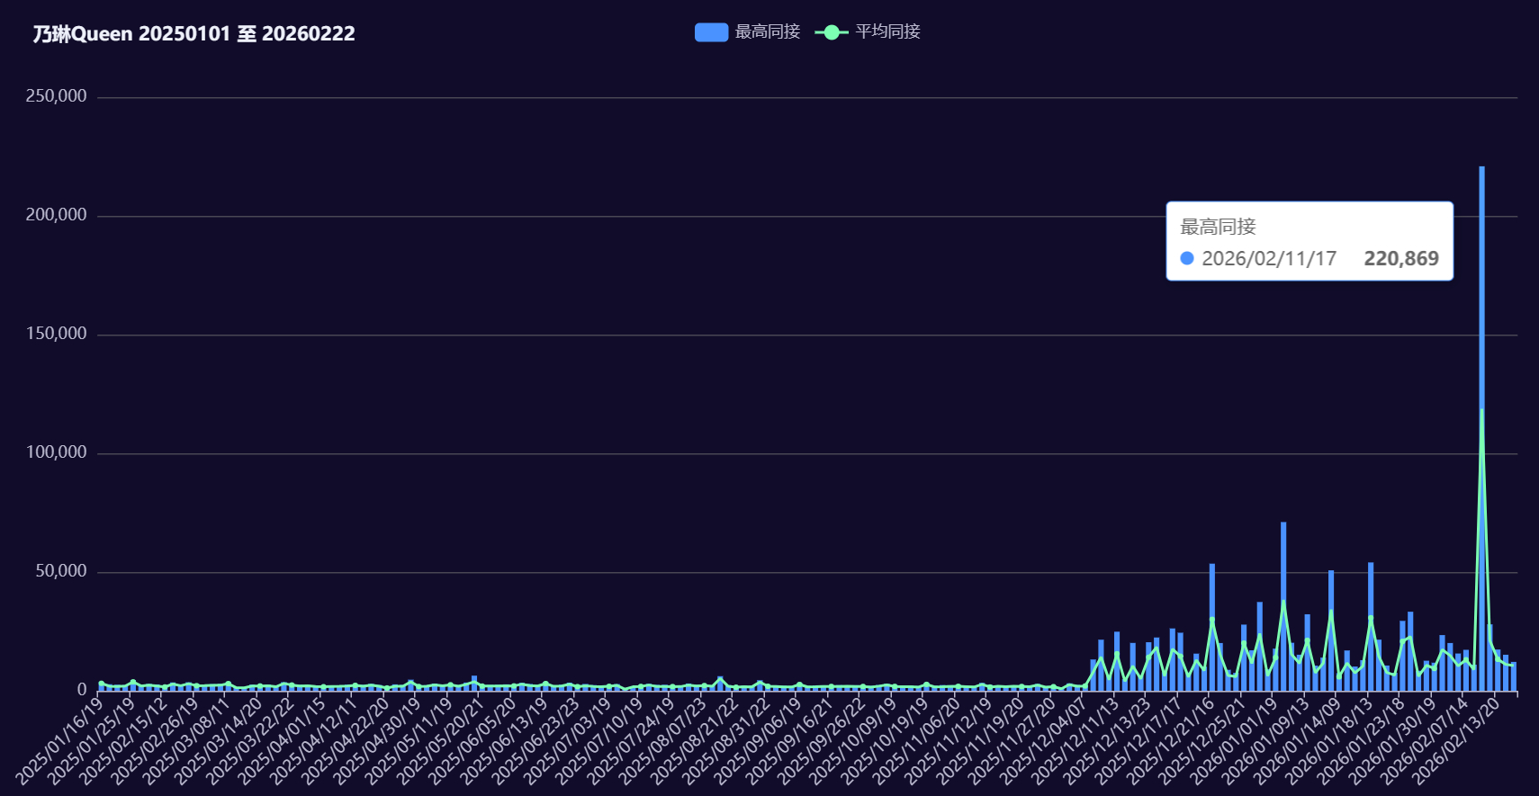Click the green line's highest peak point
This screenshot has height=796, width=1539.
1481,410
